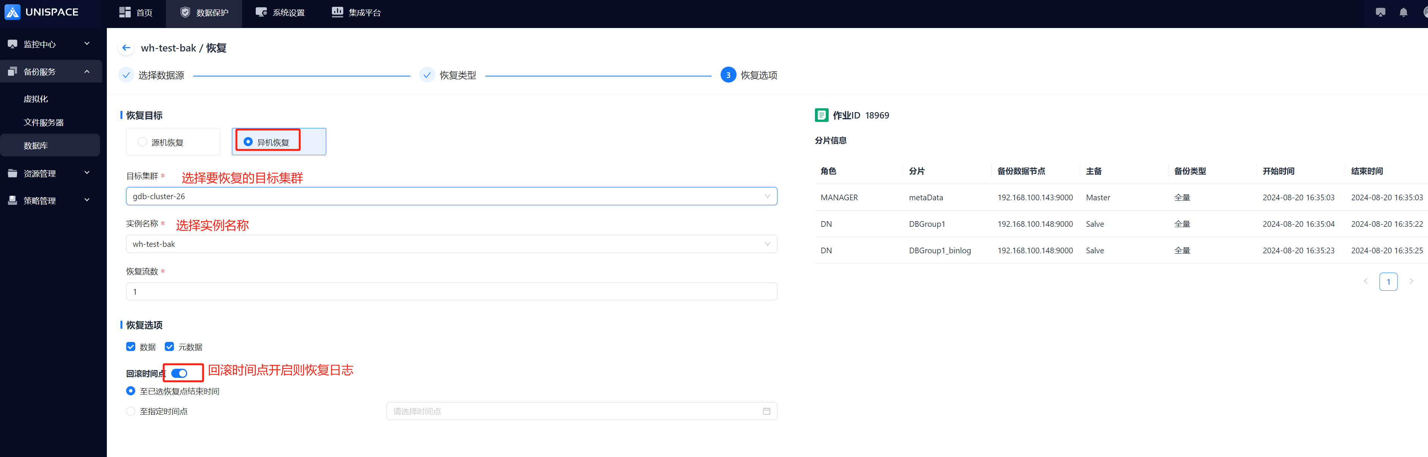Screen dimensions: 1428x457
Task: Open the message chat icon in header
Action: point(1380,12)
